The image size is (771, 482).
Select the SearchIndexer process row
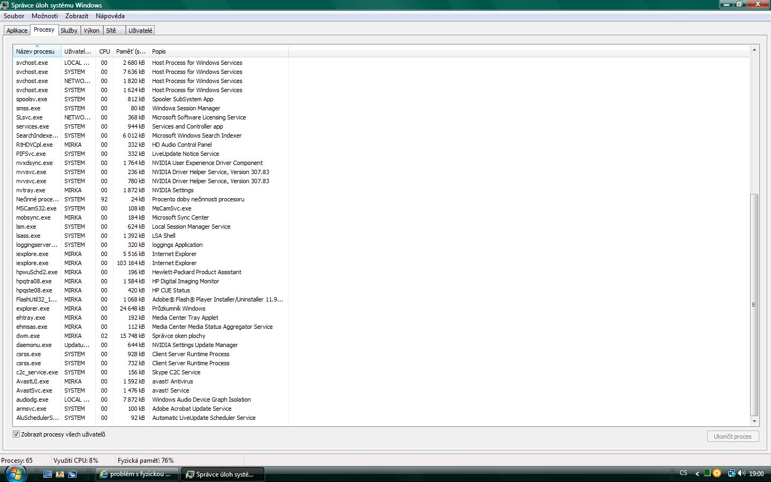(x=150, y=135)
